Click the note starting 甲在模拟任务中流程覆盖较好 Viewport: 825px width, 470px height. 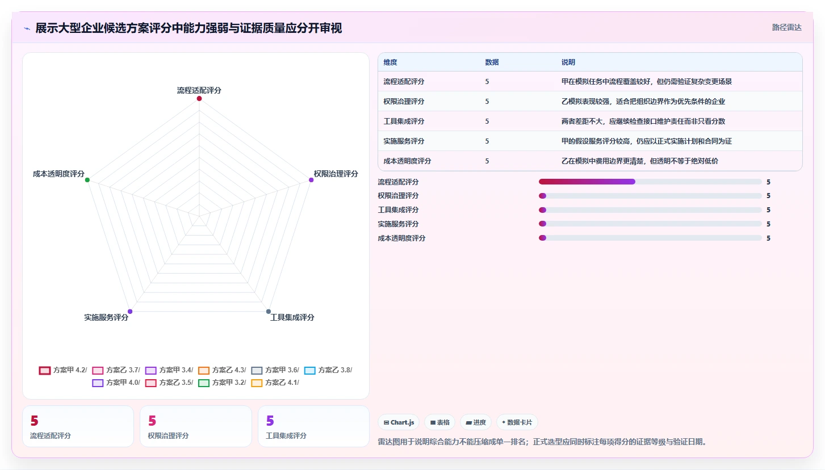647,81
